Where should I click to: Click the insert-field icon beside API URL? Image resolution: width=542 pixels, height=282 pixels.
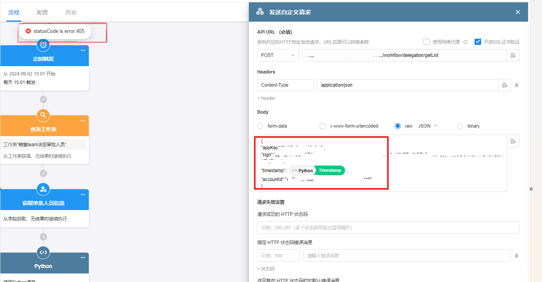(513, 55)
